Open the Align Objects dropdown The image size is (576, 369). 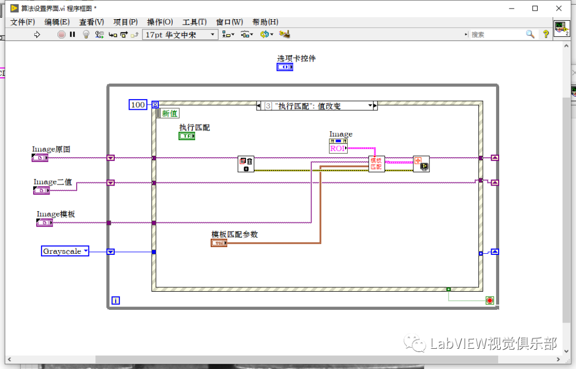click(x=228, y=35)
